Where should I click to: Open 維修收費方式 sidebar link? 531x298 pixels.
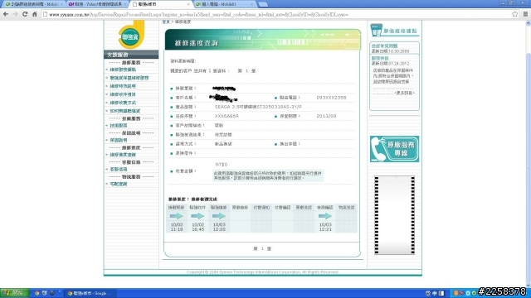tap(123, 103)
